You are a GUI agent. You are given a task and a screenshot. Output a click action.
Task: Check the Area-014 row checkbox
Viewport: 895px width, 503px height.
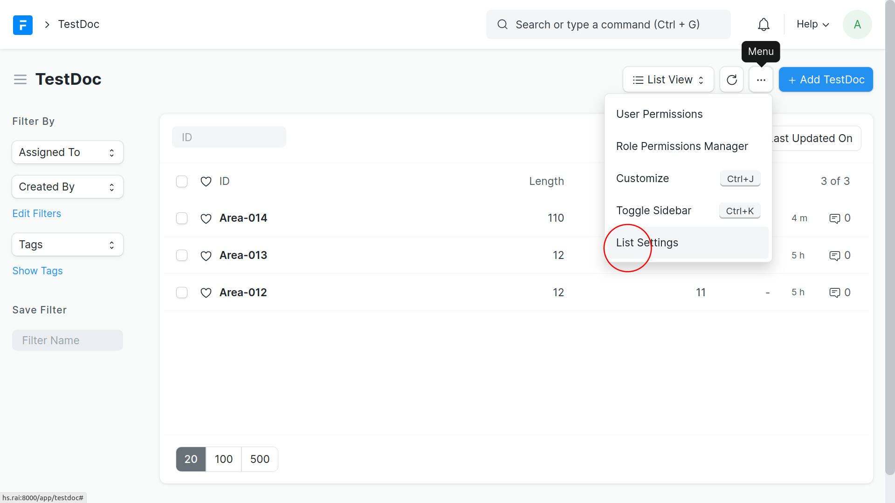pos(182,218)
